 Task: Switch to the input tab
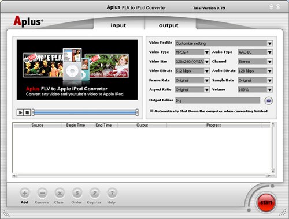pos(118,25)
